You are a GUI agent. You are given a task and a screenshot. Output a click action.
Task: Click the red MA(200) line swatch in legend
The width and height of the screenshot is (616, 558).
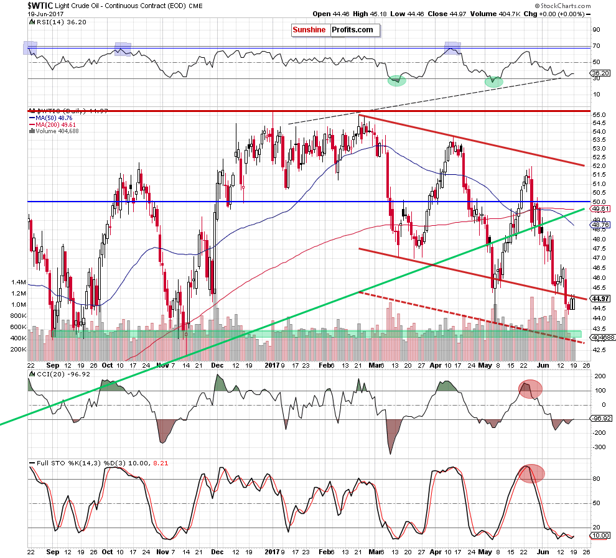coord(32,125)
